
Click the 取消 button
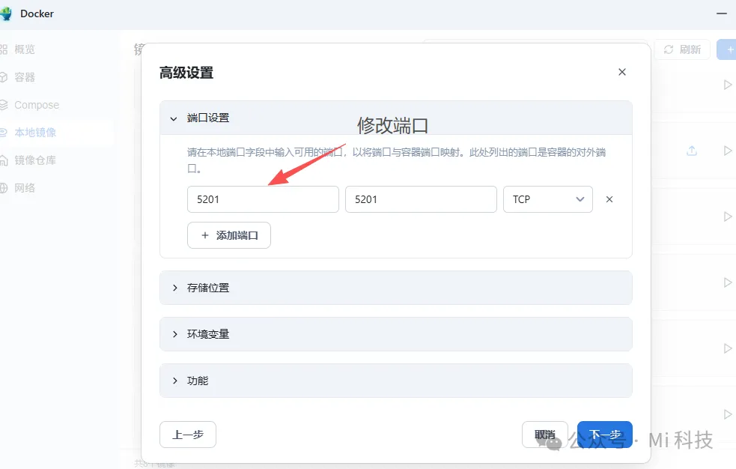pos(545,435)
